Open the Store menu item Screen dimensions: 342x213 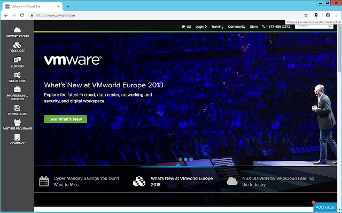click(x=254, y=27)
